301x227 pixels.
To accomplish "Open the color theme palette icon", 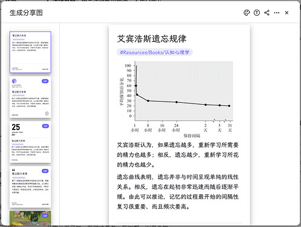I will tap(247, 13).
